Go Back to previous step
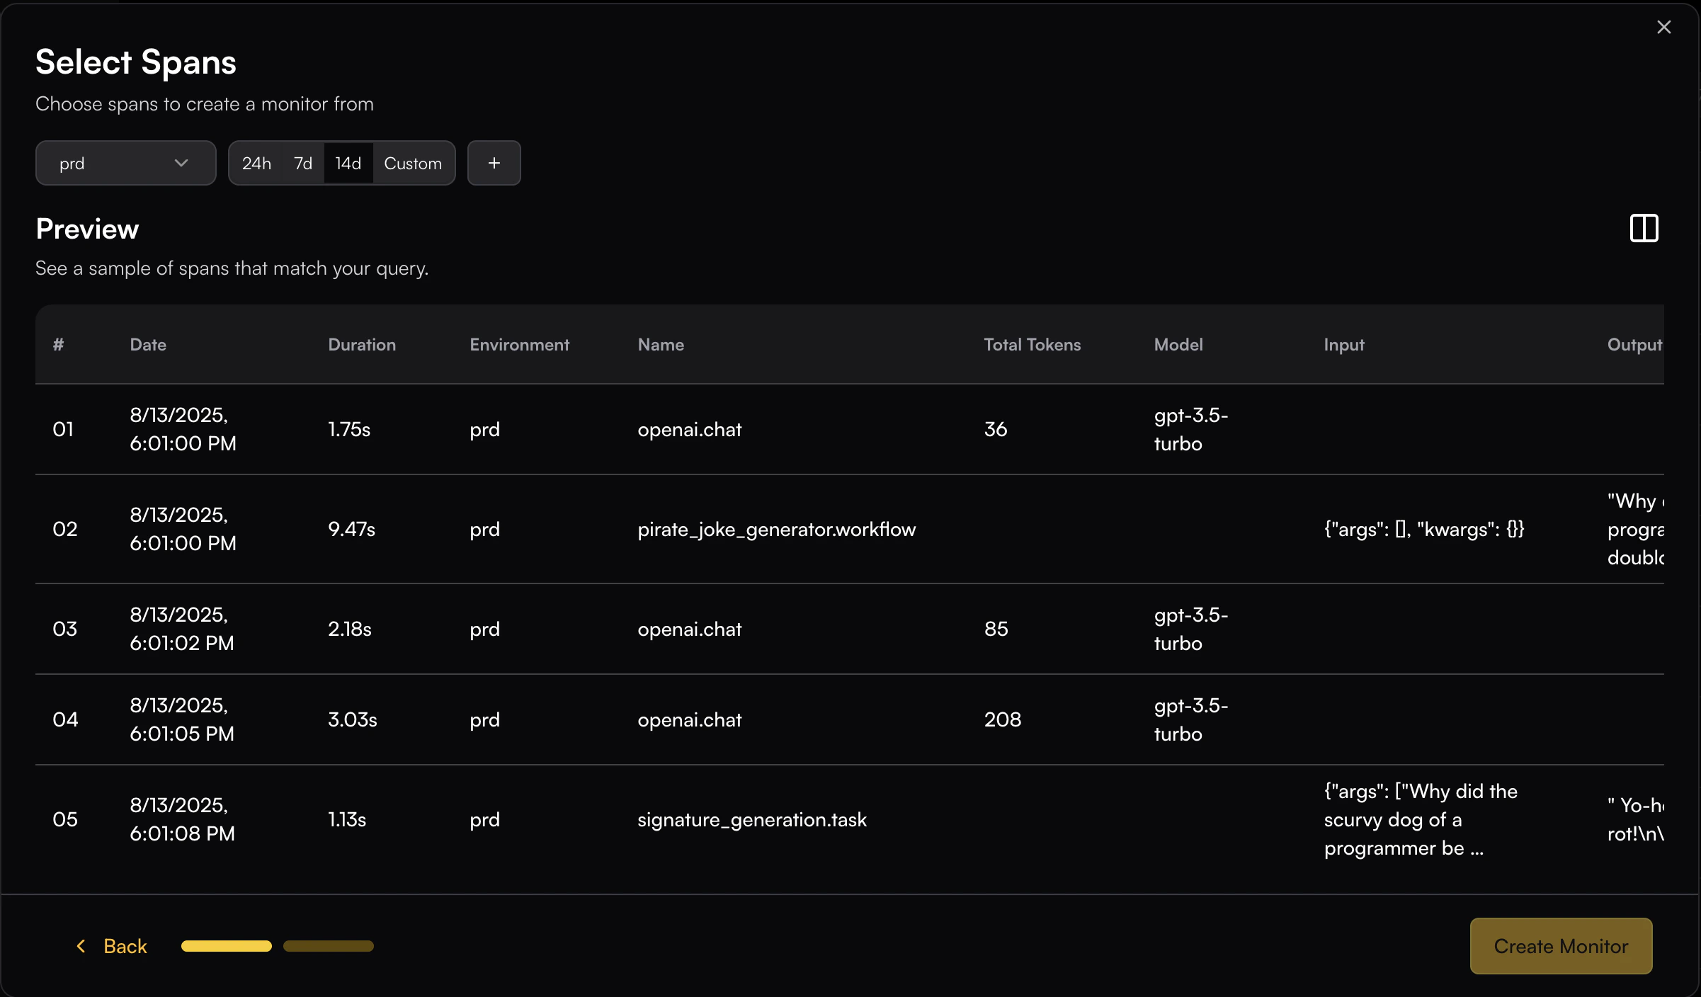 (125, 946)
